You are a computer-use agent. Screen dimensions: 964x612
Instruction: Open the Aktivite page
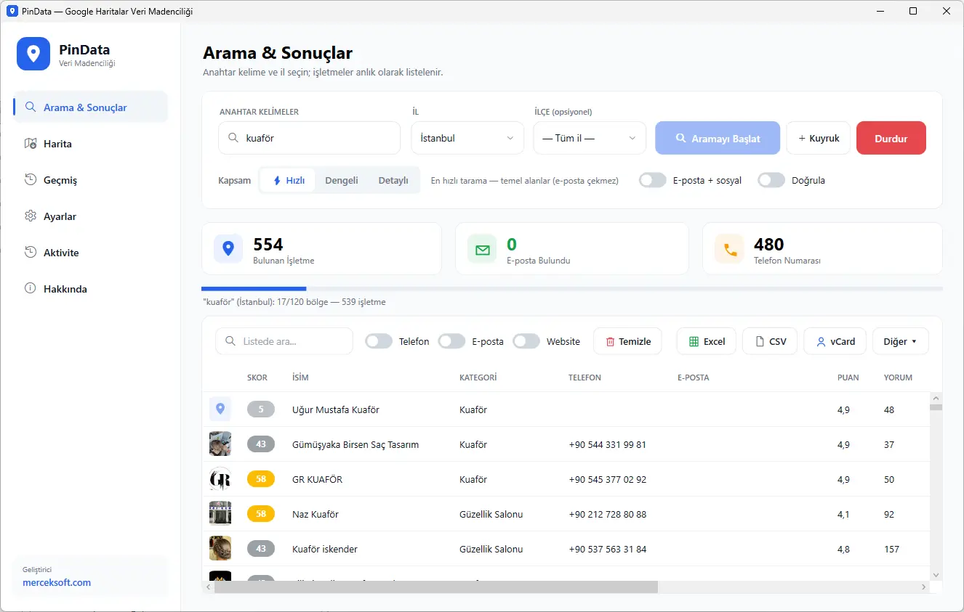(91, 252)
